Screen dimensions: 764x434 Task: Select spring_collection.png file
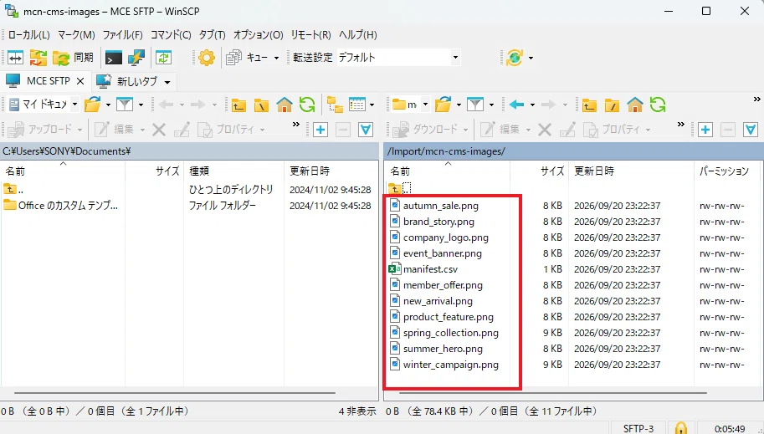coord(451,333)
